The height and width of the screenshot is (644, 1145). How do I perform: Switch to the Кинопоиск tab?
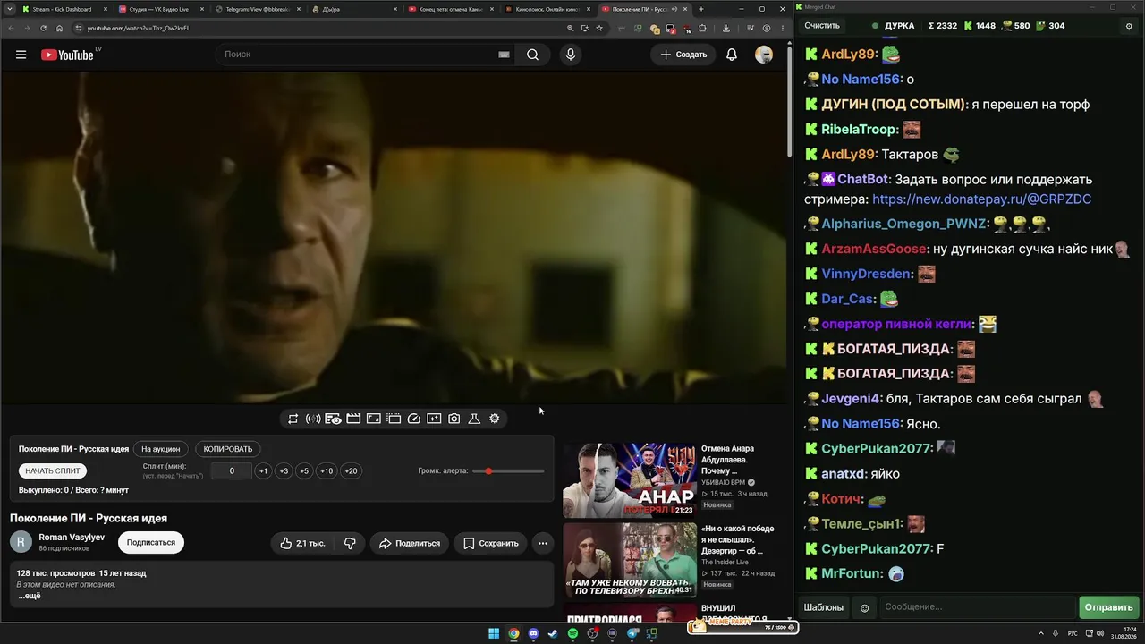[547, 9]
